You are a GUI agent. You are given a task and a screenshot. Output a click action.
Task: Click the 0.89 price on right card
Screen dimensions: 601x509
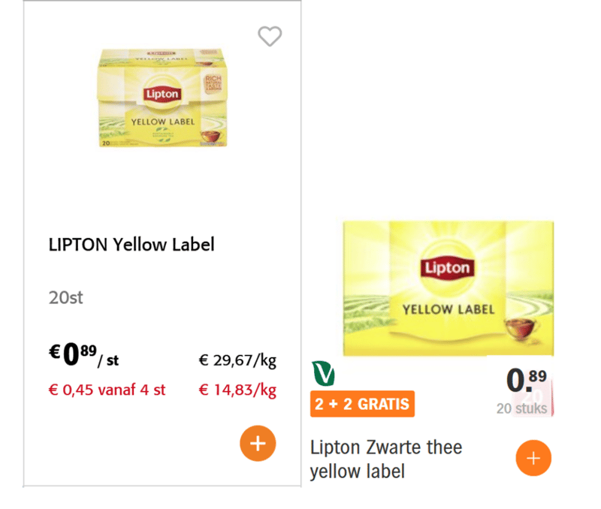coord(527,380)
